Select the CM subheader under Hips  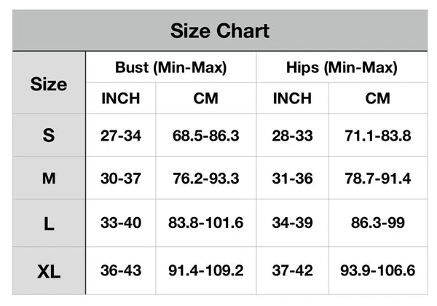tap(377, 98)
